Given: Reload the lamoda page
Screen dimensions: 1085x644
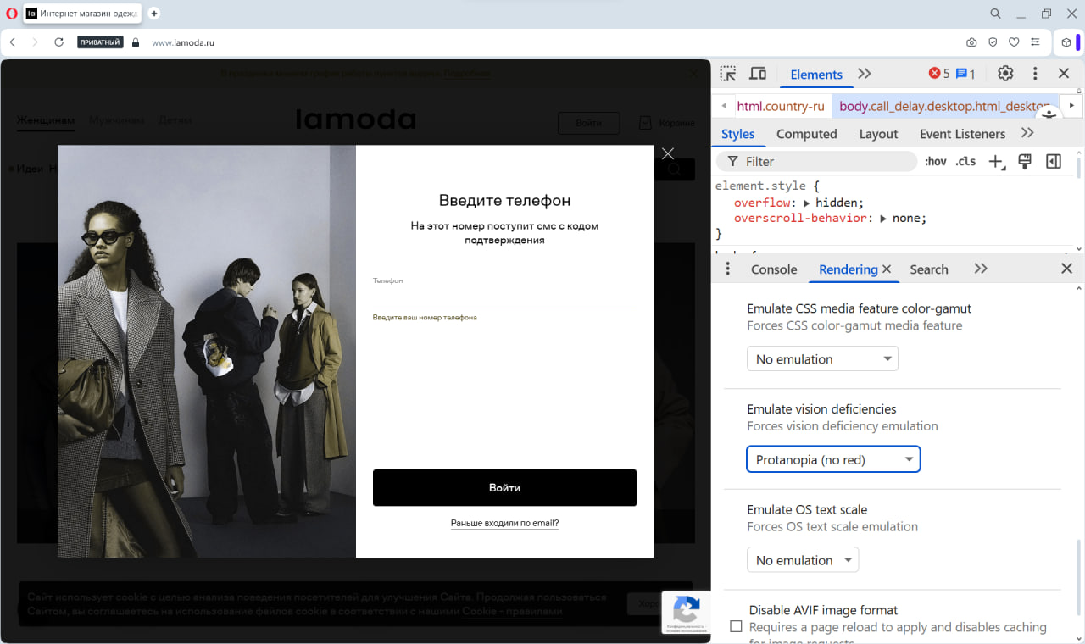Looking at the screenshot, I should (58, 42).
